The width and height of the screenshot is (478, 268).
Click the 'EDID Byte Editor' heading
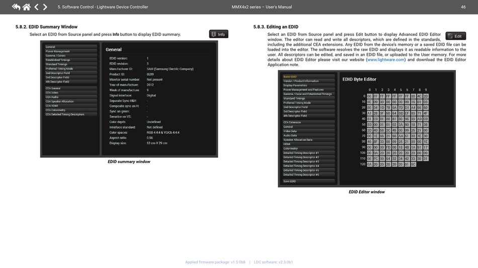(359, 79)
